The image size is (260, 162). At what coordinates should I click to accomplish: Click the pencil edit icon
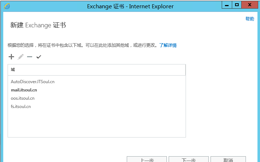[x=21, y=57]
